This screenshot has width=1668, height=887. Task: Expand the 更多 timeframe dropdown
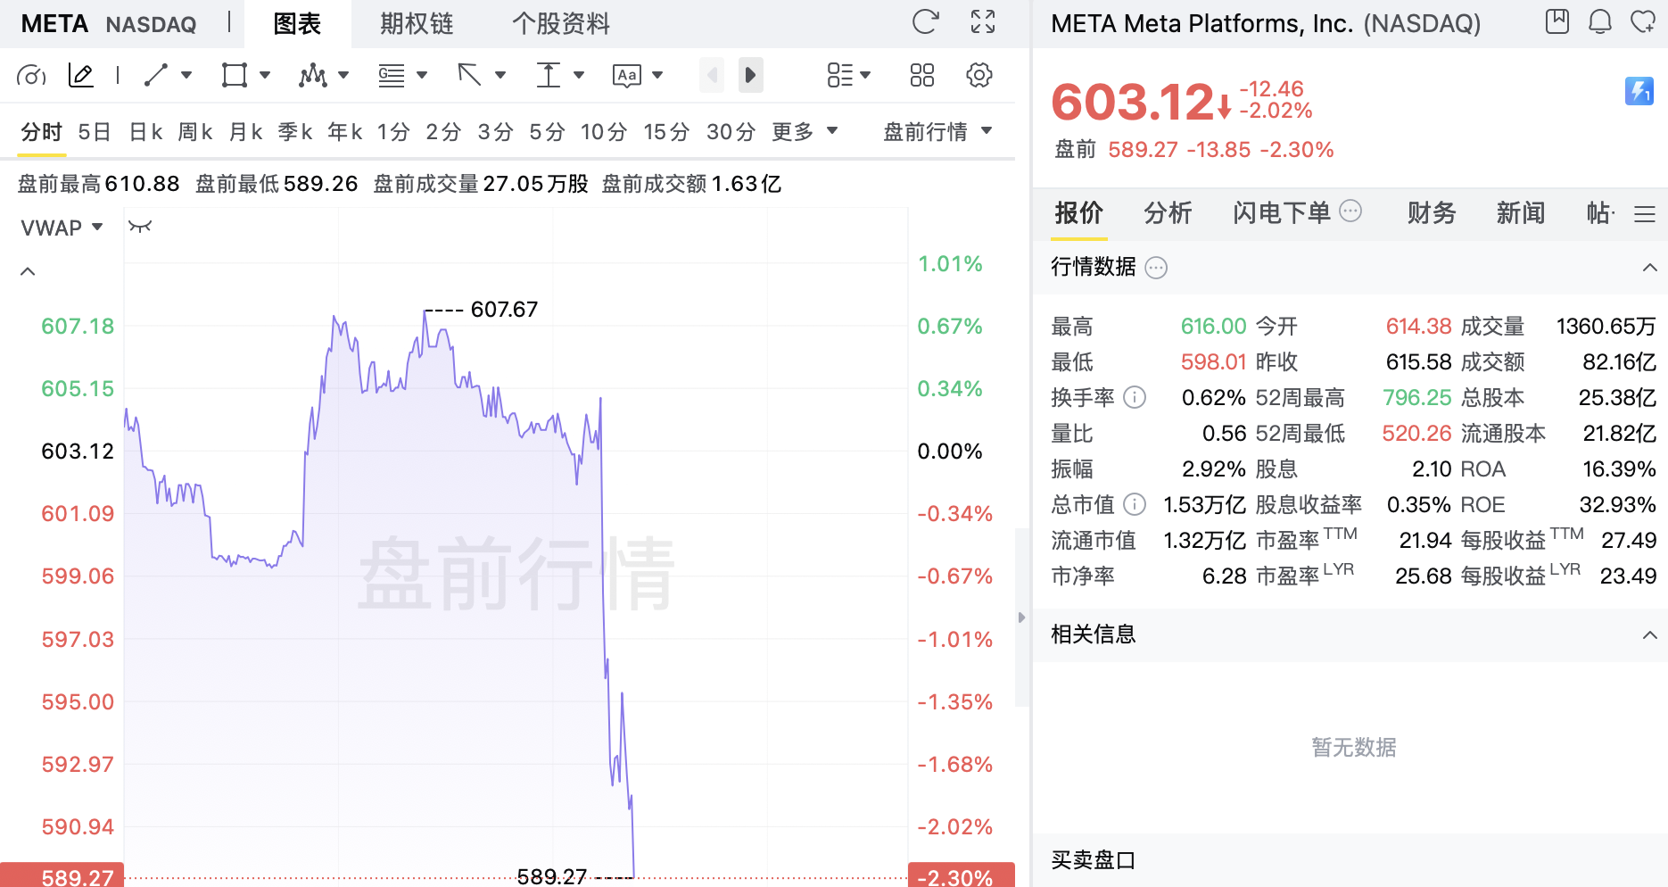click(x=805, y=132)
